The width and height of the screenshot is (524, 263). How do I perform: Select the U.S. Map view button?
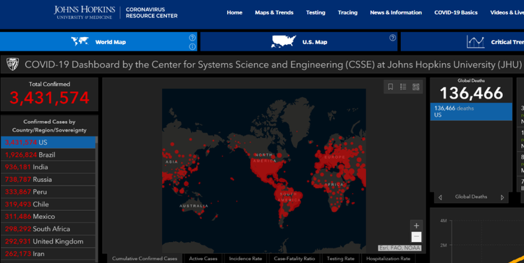[299, 42]
